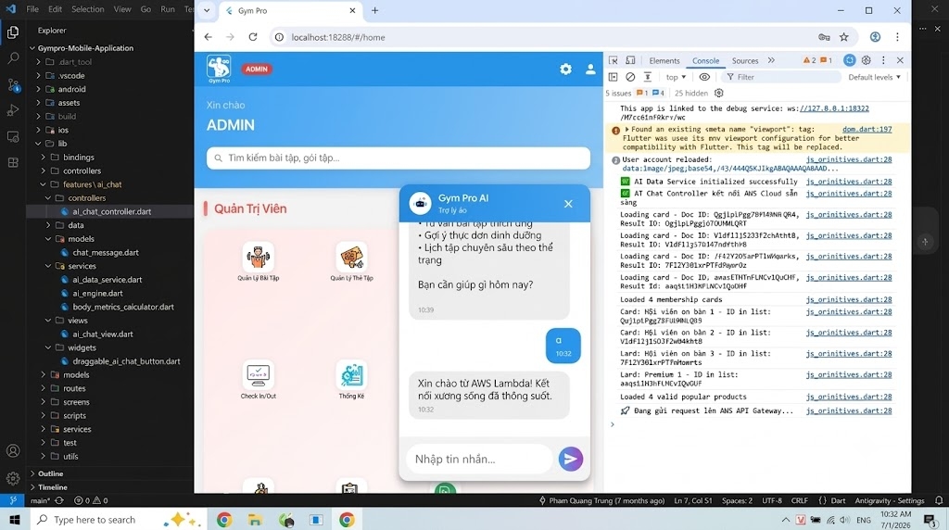Open ai_chat_controller.dart file
Viewport: 949px width, 530px height.
point(112,212)
